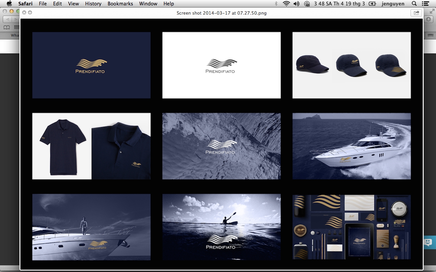This screenshot has height=272, width=436.
Task: Open the File menu
Action: (43, 4)
